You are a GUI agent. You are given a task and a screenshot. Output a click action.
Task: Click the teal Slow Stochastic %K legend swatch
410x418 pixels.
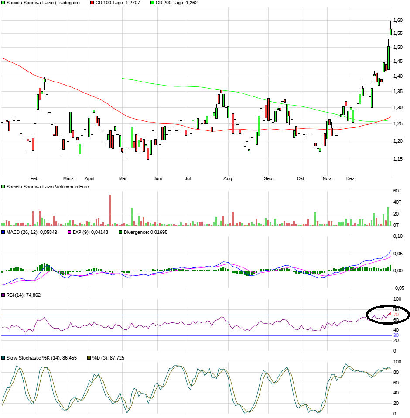click(3, 358)
